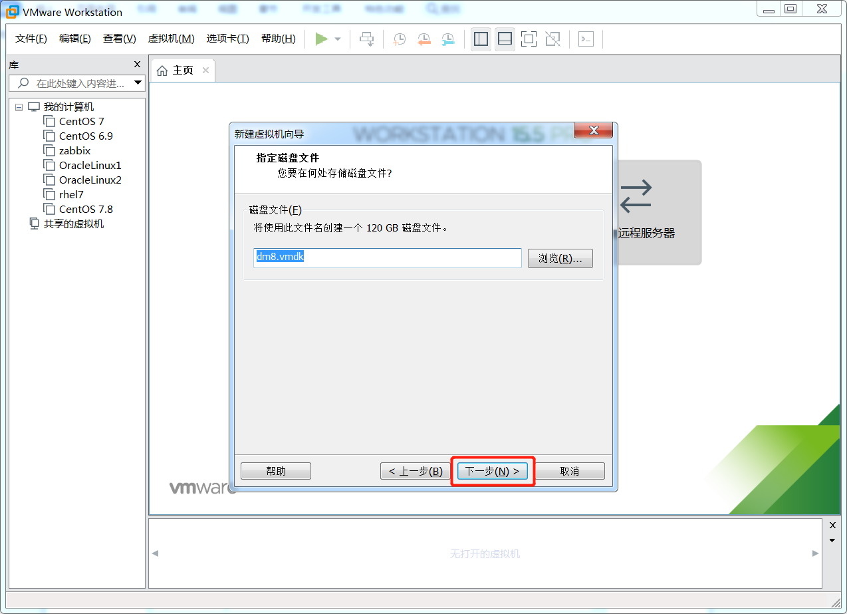Open the 查看(V) menu
This screenshot has width=847, height=614.
pyautogui.click(x=120, y=39)
